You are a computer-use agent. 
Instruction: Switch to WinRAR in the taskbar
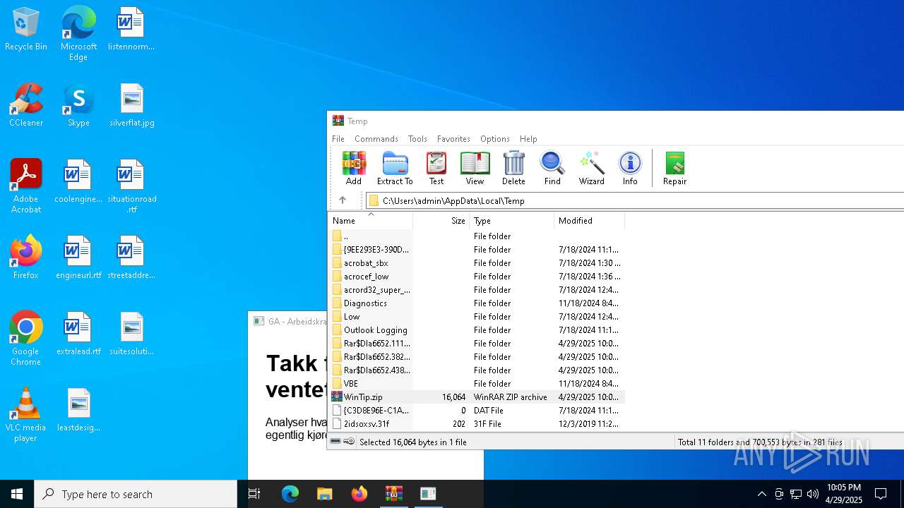point(393,494)
